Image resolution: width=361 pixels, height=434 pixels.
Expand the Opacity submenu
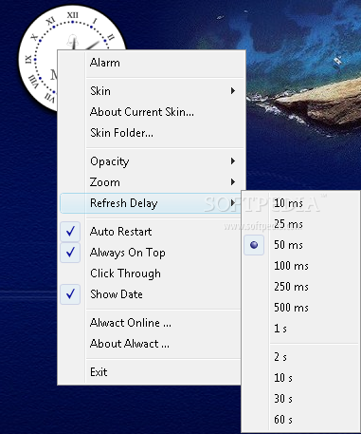point(151,161)
